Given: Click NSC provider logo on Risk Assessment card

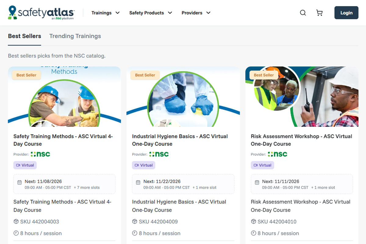Looking at the screenshot, I should pyautogui.click(x=278, y=154).
